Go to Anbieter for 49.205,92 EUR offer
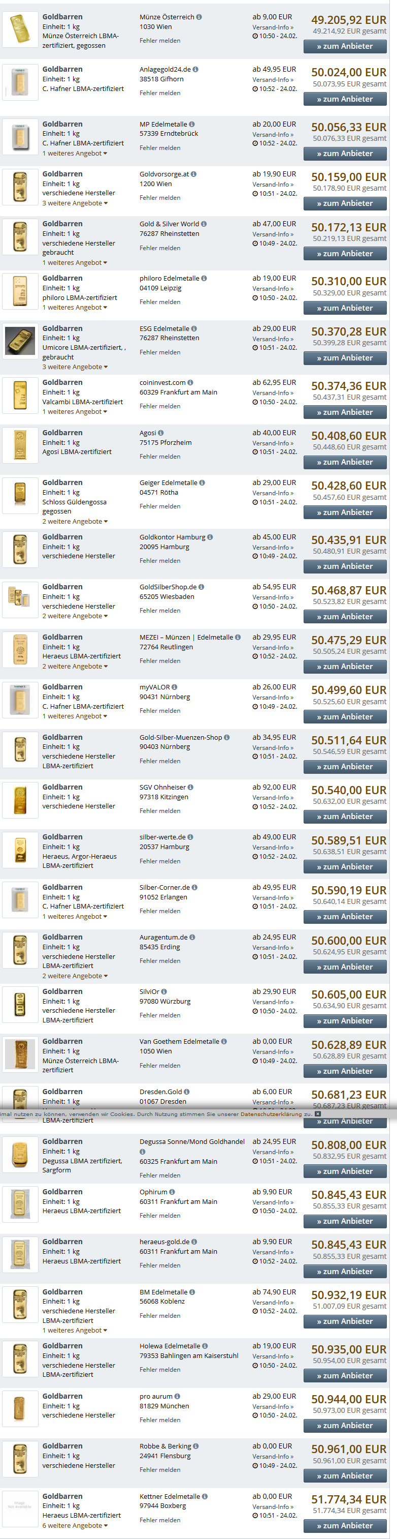 coord(345,47)
